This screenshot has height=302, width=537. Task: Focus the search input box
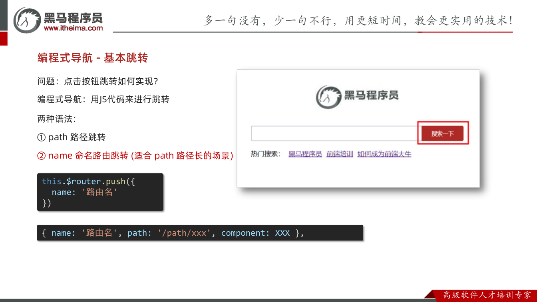pyautogui.click(x=336, y=133)
